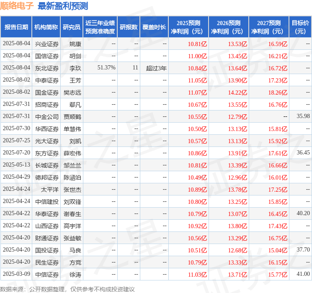Click the 目标价 column header
Image resolution: width=312 pixels, height=293 pixels.
pyautogui.click(x=300, y=27)
